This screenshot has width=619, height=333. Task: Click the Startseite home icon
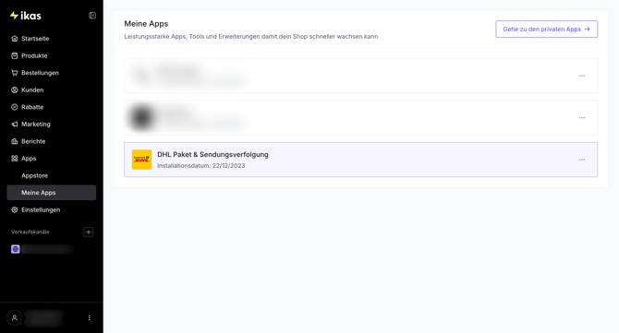[15, 38]
